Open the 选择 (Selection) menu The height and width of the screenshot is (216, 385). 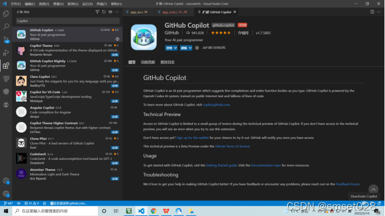tap(44, 4)
